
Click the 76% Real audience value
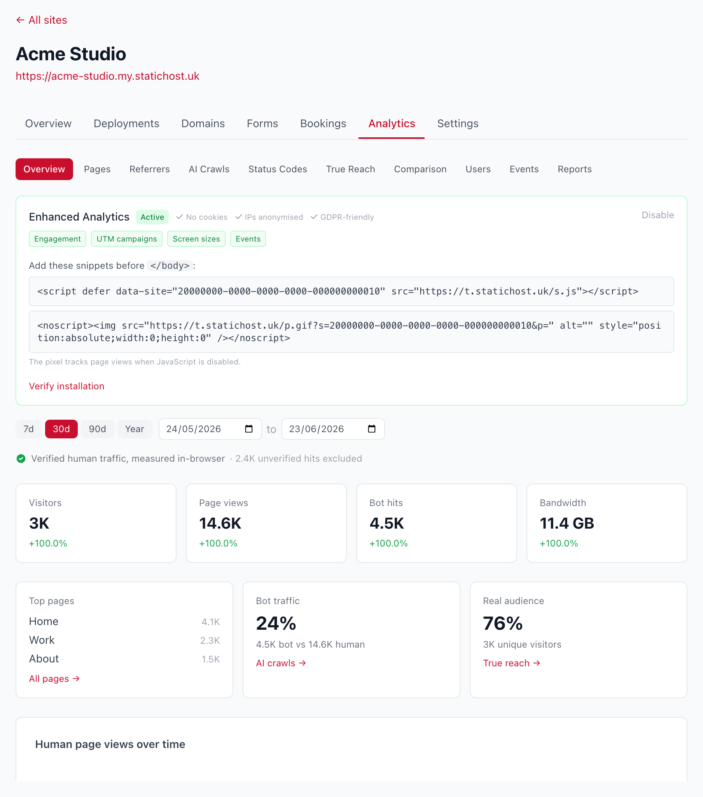point(503,623)
